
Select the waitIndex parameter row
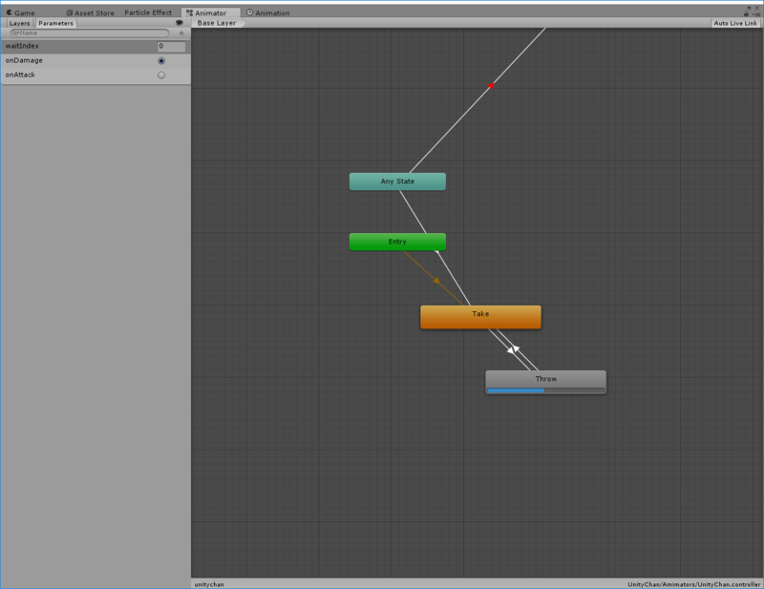(x=95, y=46)
